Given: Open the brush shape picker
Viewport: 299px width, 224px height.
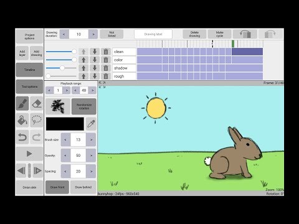Looking at the screenshot, I should 58,106.
